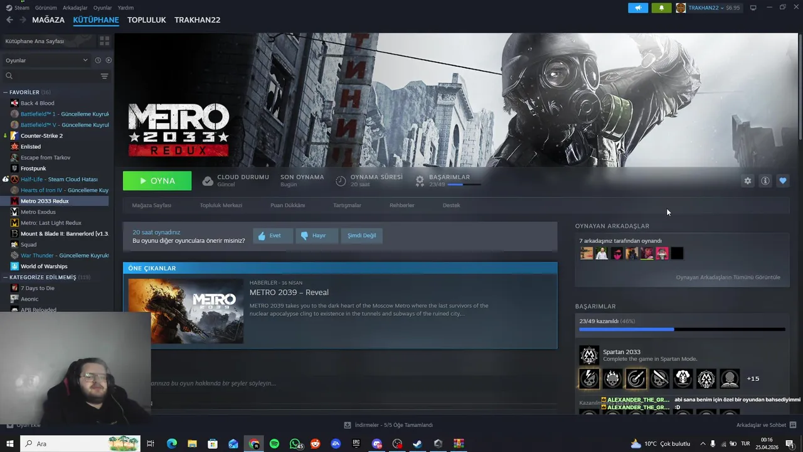
Task: Open the Görünüm menu
Action: [x=46, y=8]
